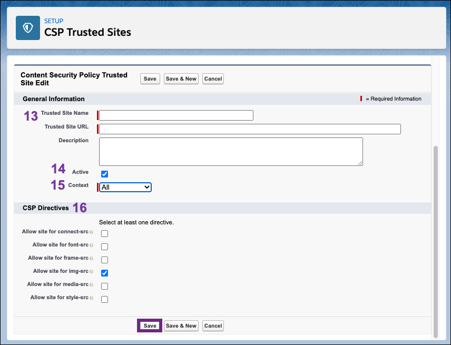Click the bottom Cancel button
This screenshot has height=345, width=451.
[x=213, y=326]
